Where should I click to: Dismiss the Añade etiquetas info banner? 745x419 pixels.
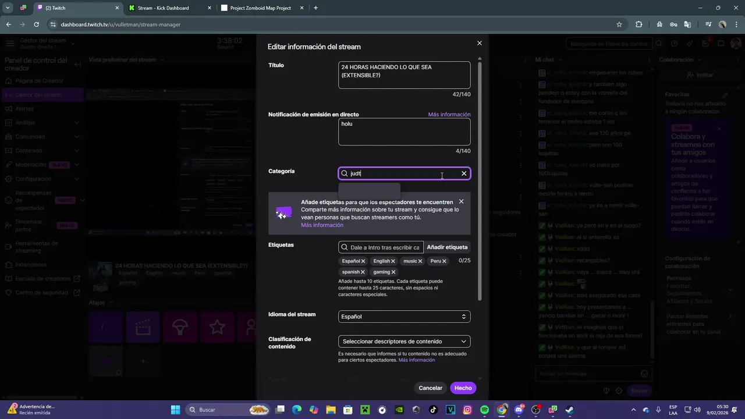click(461, 201)
